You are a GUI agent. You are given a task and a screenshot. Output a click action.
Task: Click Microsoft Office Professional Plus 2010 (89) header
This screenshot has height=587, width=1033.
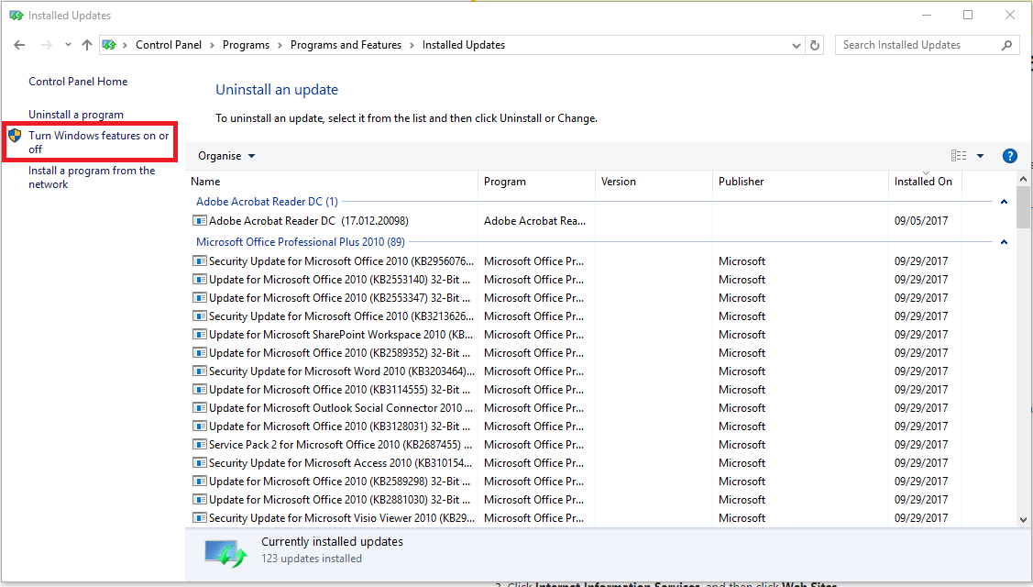301,242
